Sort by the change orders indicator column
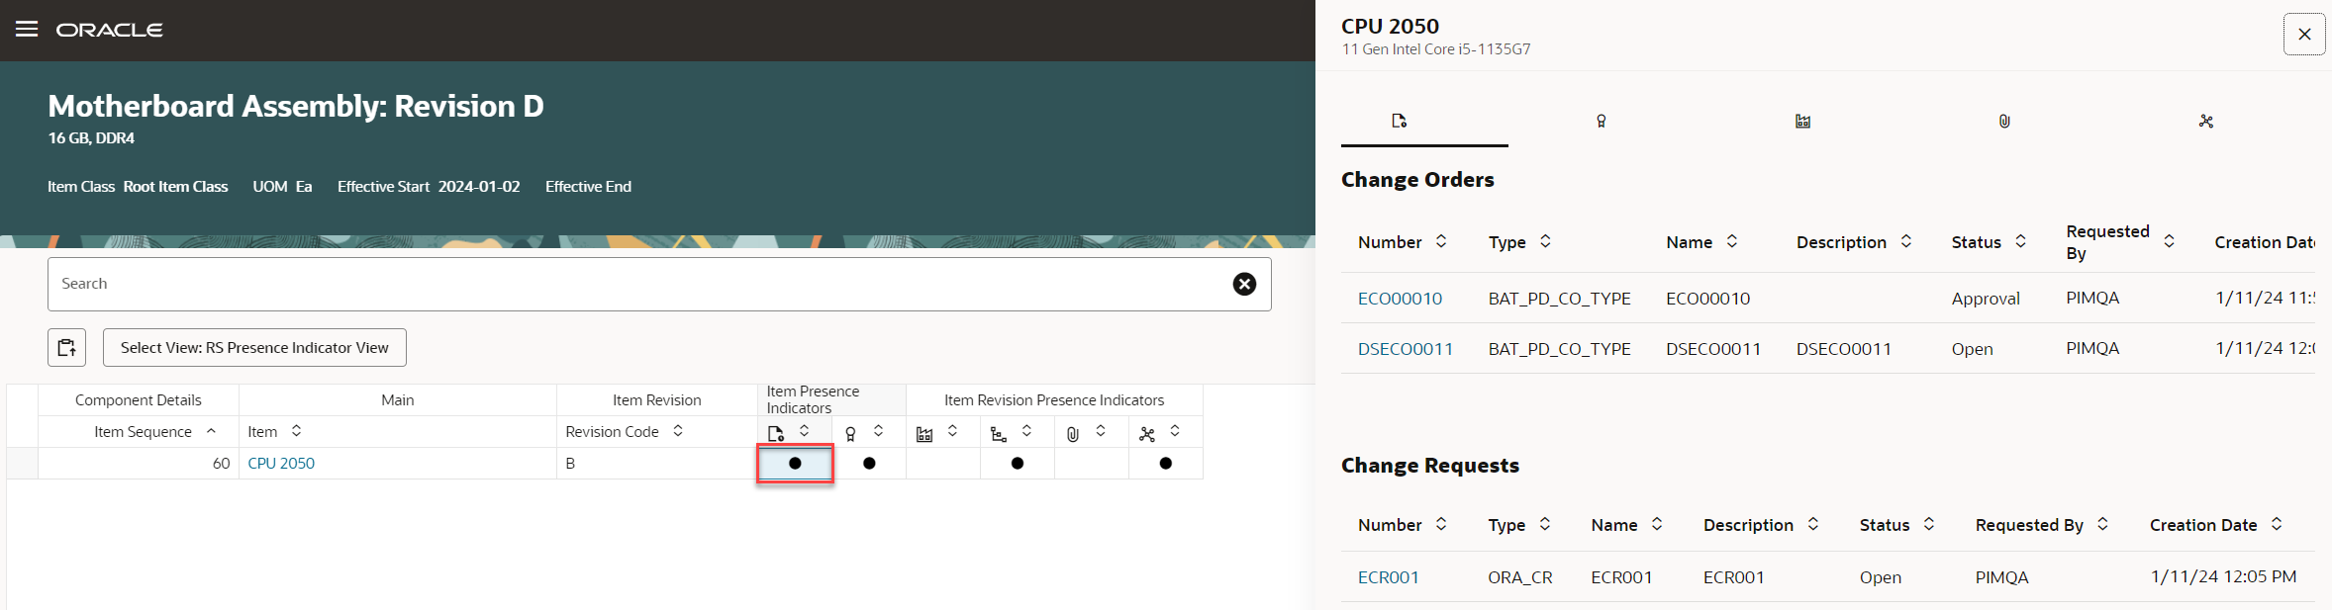 805,431
